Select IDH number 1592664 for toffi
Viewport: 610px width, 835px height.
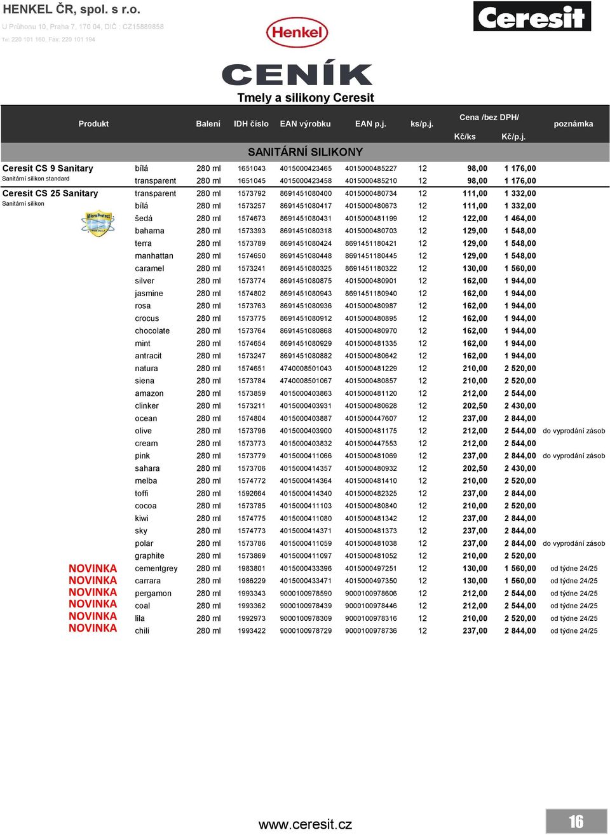tap(252, 493)
